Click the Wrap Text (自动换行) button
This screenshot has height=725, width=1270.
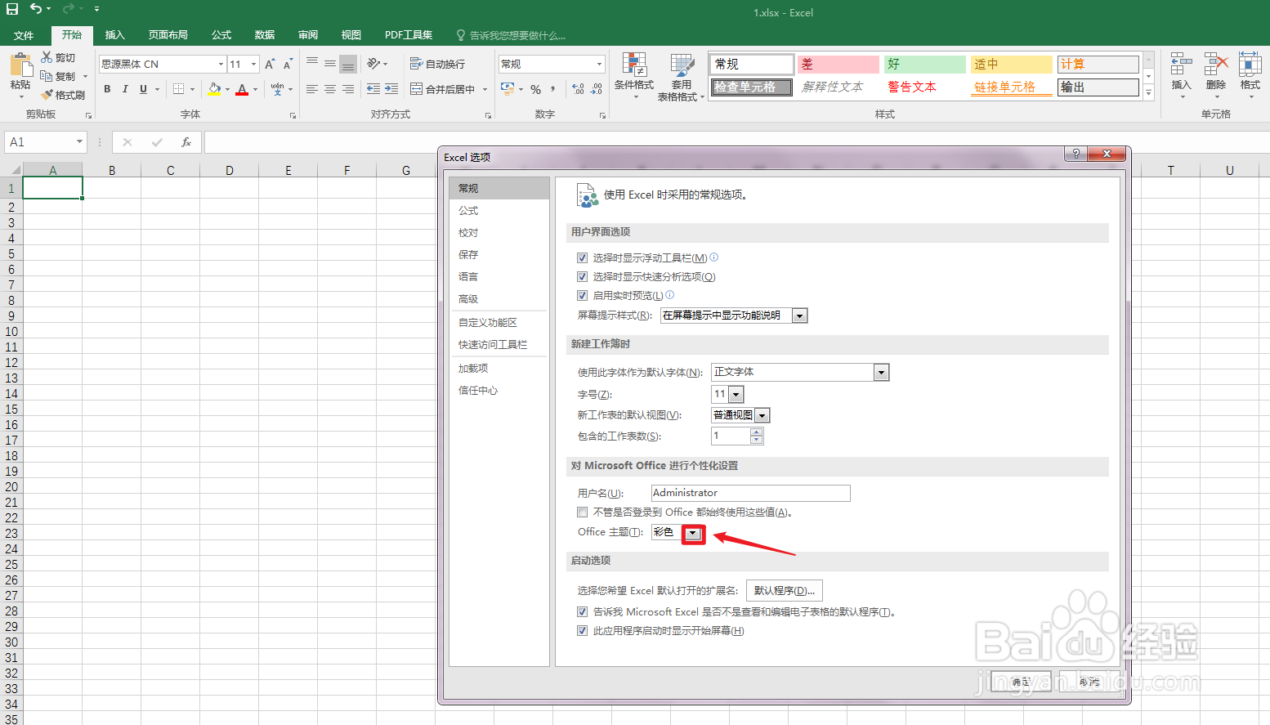(x=437, y=64)
